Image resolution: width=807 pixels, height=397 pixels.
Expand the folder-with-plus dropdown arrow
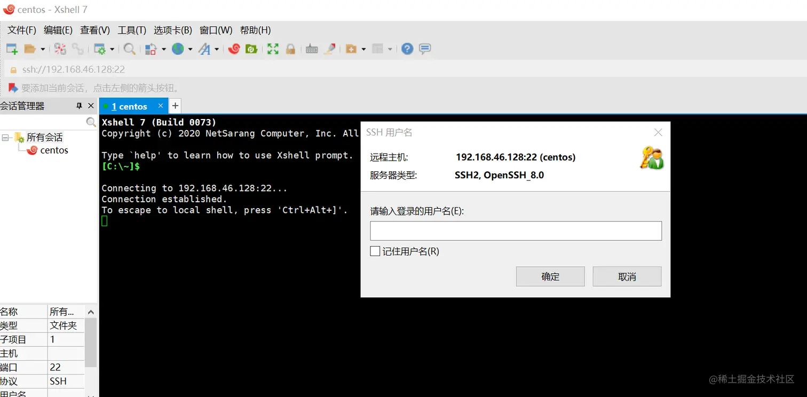pos(363,49)
